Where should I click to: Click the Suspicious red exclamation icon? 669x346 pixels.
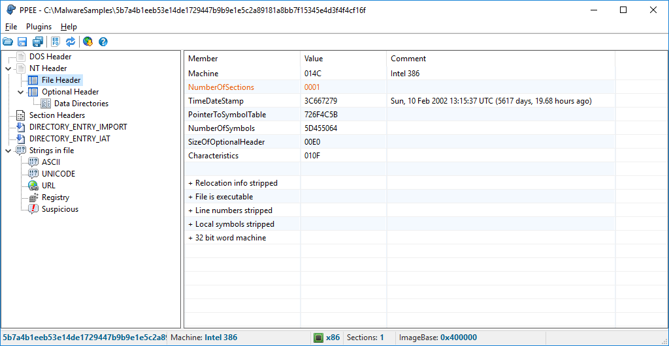click(33, 209)
